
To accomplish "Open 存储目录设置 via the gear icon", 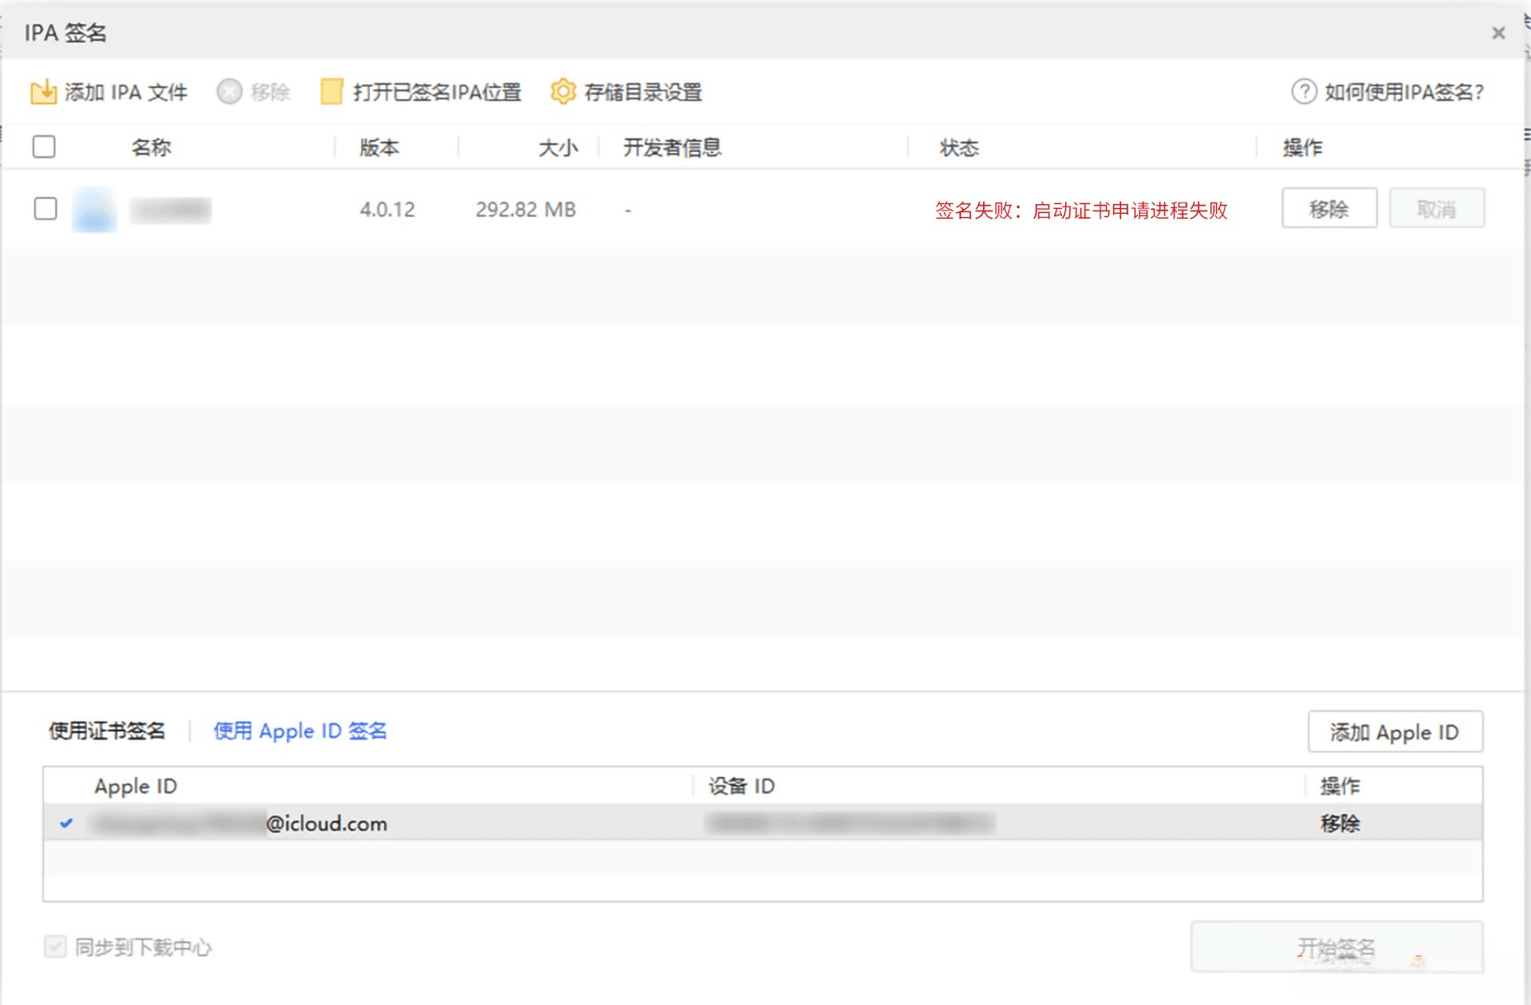I will pyautogui.click(x=564, y=92).
